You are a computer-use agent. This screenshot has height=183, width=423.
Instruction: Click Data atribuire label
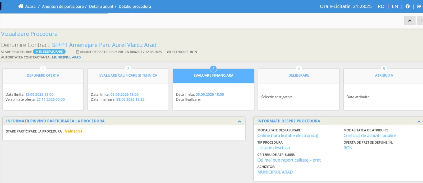click(x=358, y=97)
